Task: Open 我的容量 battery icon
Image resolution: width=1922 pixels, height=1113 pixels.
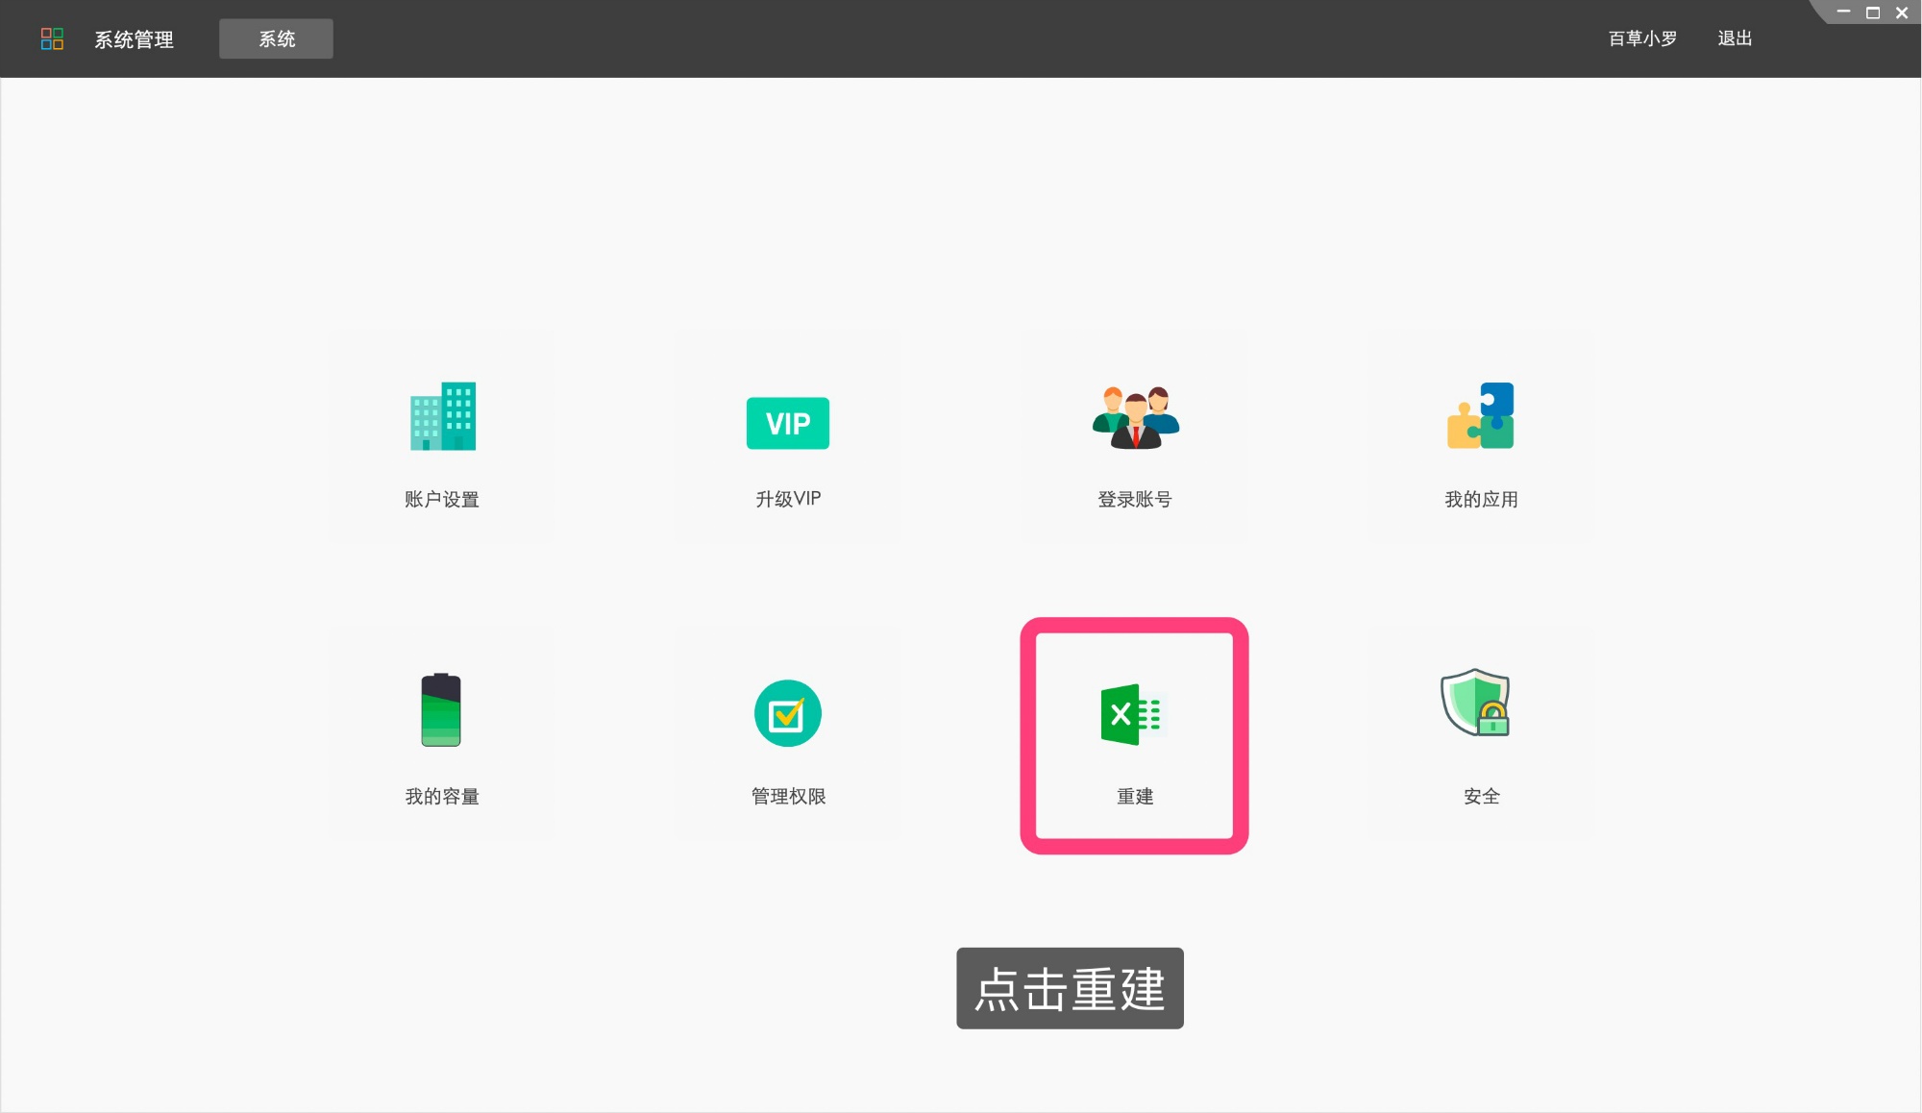Action: click(x=441, y=709)
